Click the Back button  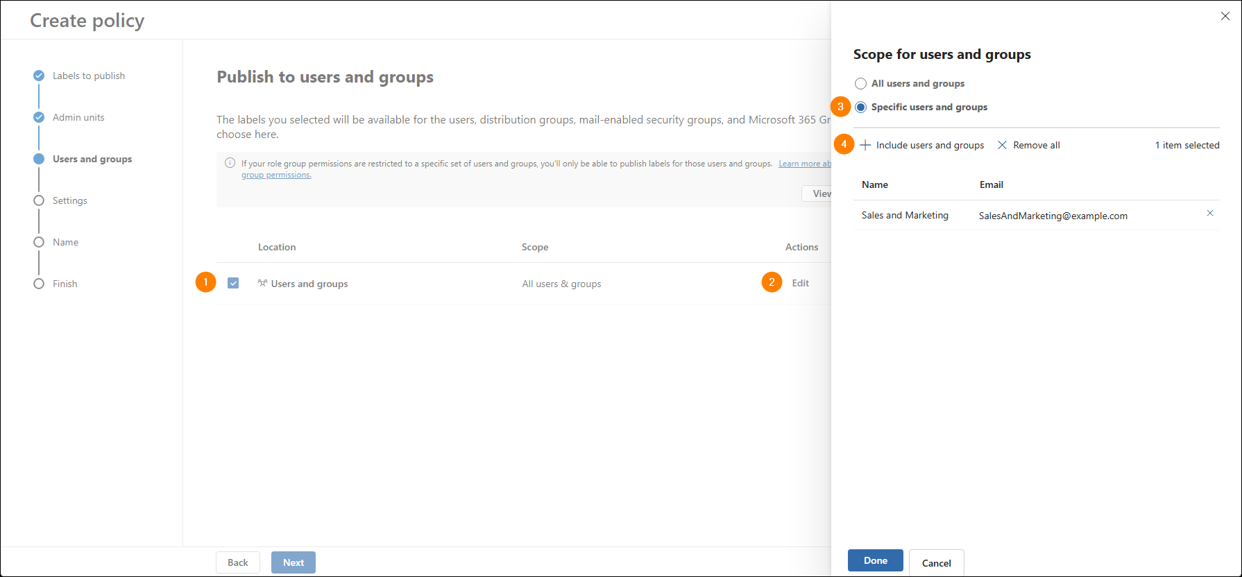(x=238, y=562)
